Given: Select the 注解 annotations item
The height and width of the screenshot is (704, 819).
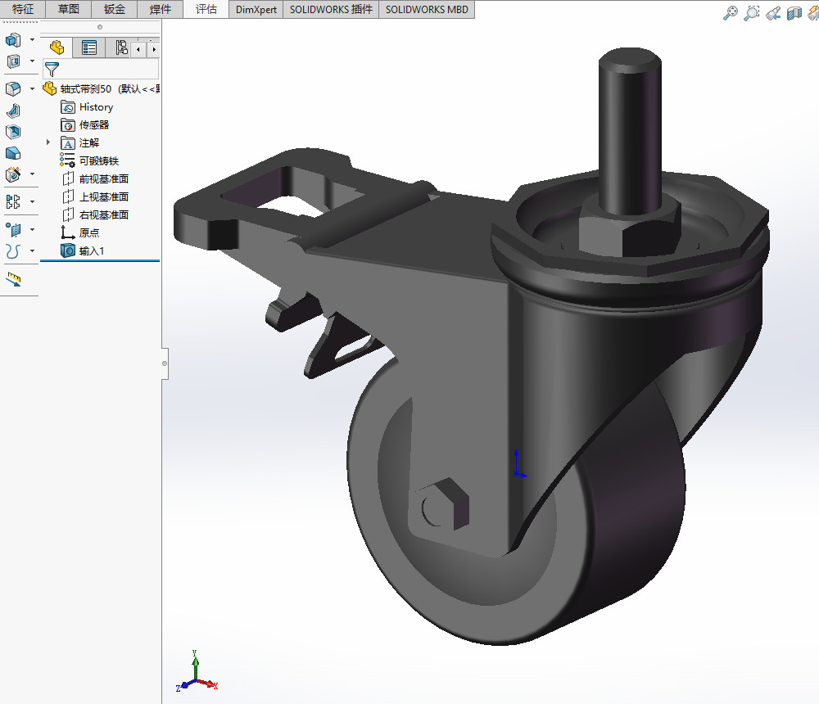Looking at the screenshot, I should [80, 143].
